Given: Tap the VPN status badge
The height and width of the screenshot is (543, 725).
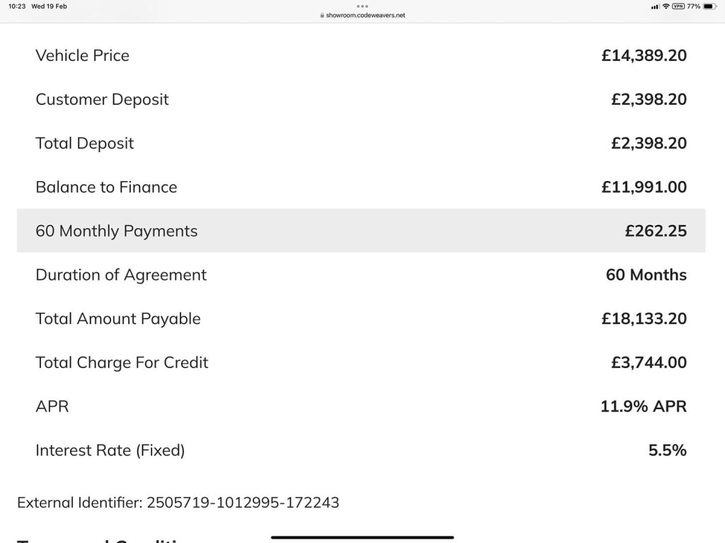Looking at the screenshot, I should [x=678, y=6].
